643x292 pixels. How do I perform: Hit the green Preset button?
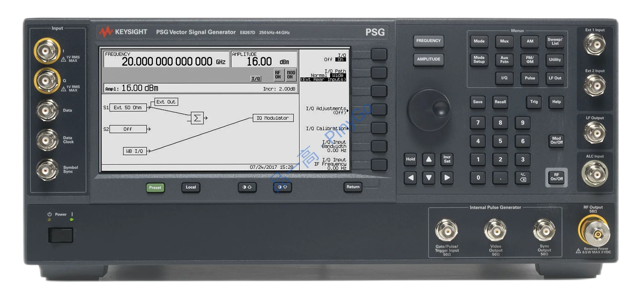point(155,188)
